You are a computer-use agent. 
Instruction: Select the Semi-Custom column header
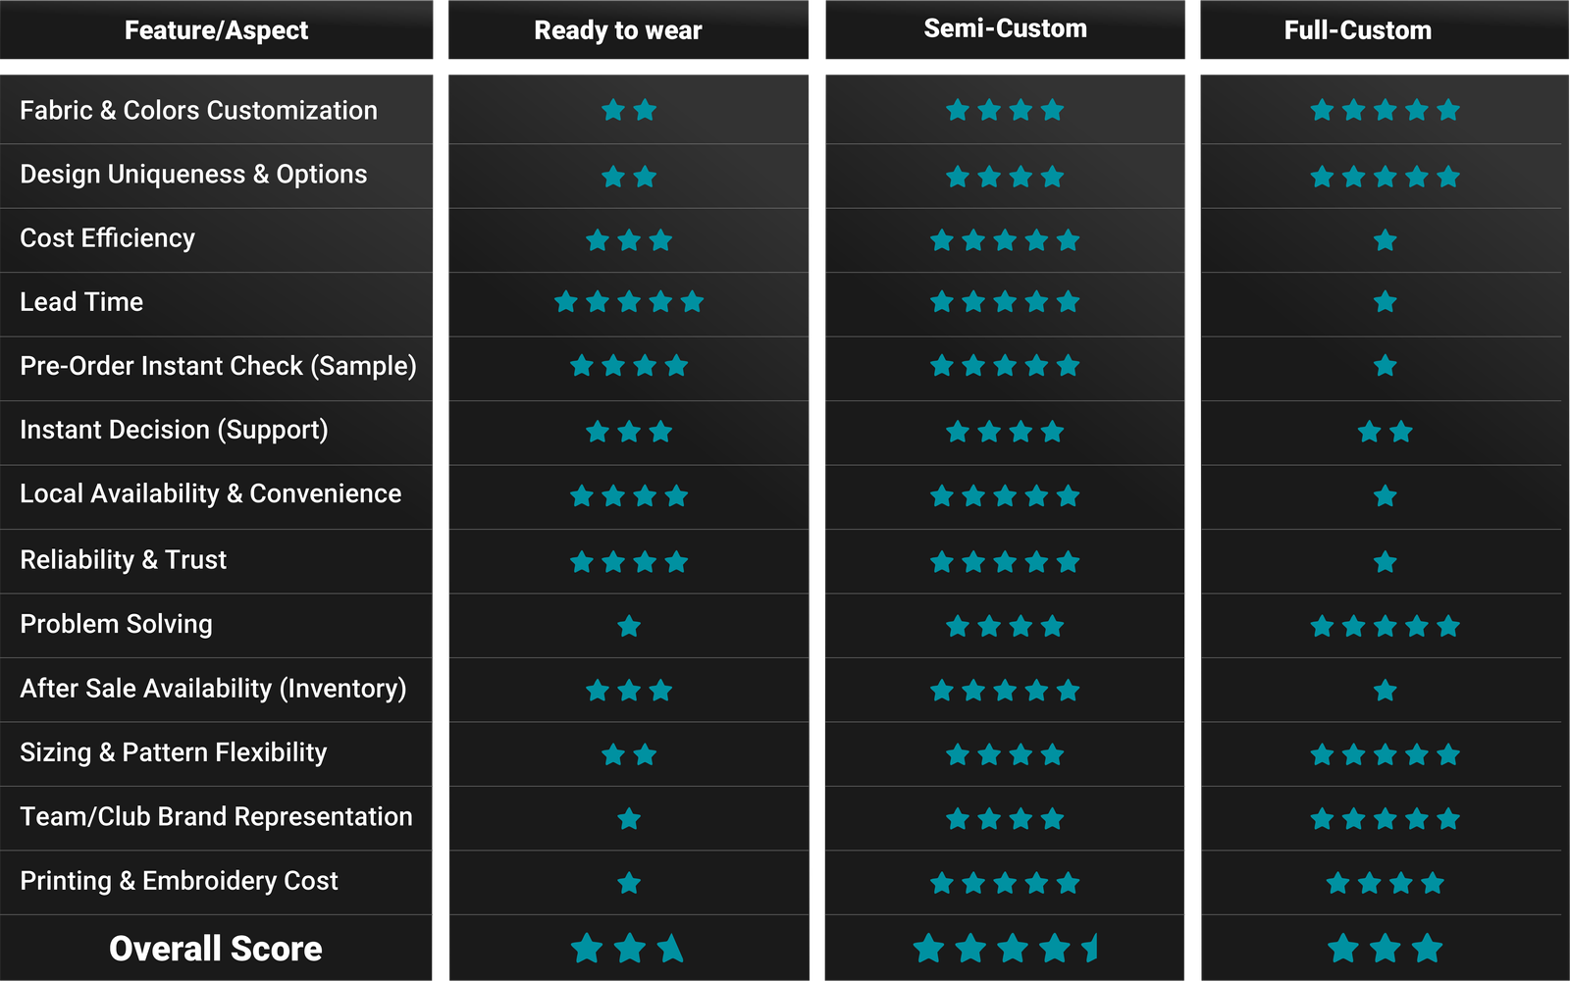(x=1005, y=28)
